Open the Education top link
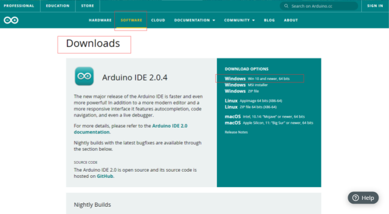 tap(58, 6)
